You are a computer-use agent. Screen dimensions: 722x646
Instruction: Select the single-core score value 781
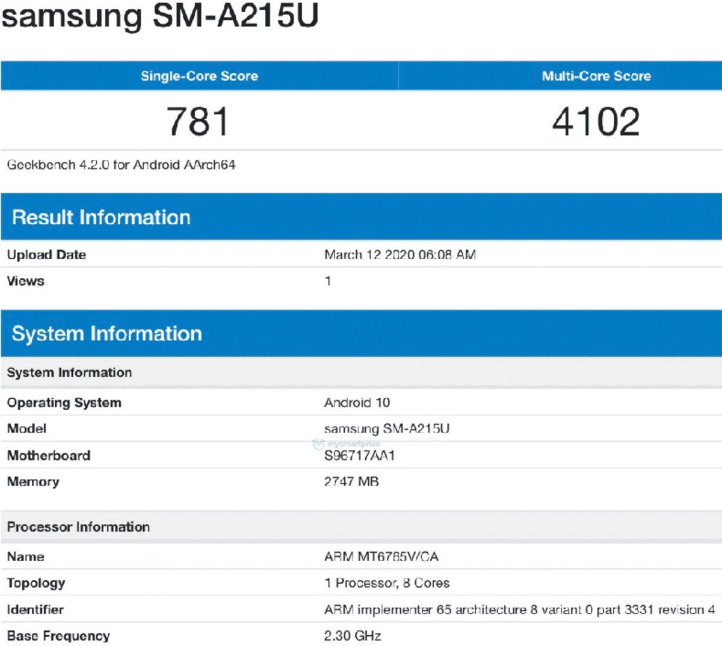pos(199,120)
